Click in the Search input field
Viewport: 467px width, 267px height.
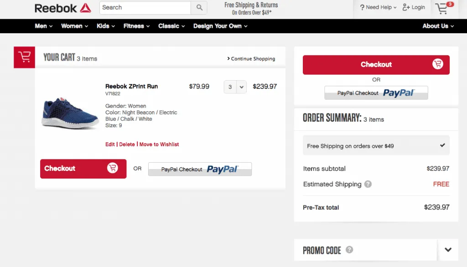point(145,7)
